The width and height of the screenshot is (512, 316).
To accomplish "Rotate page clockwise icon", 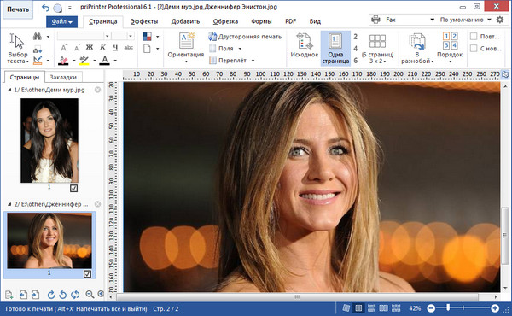I will point(51,295).
